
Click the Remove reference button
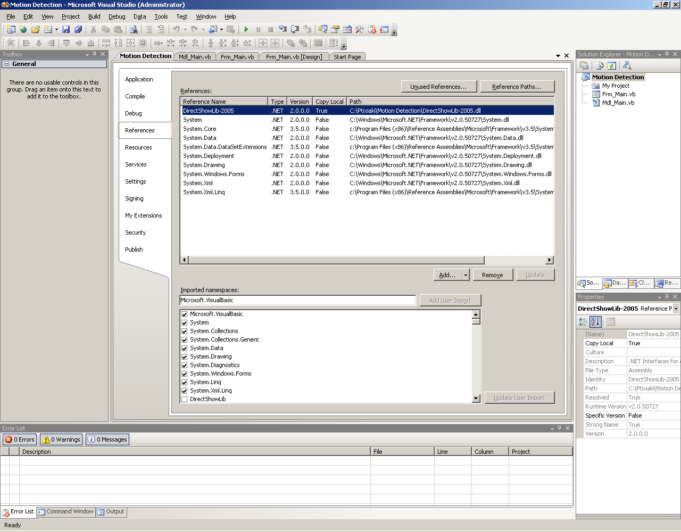click(x=492, y=275)
